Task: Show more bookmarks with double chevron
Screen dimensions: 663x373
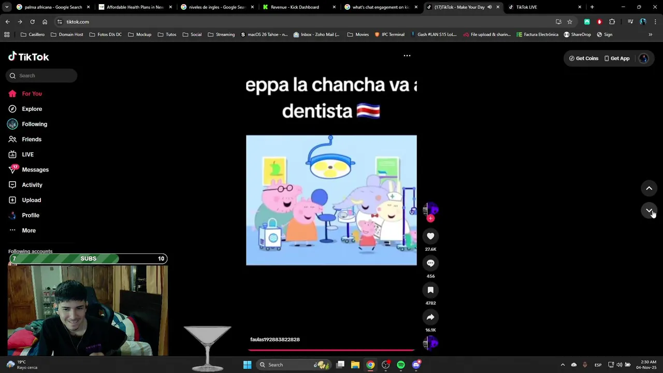Action: (651, 35)
